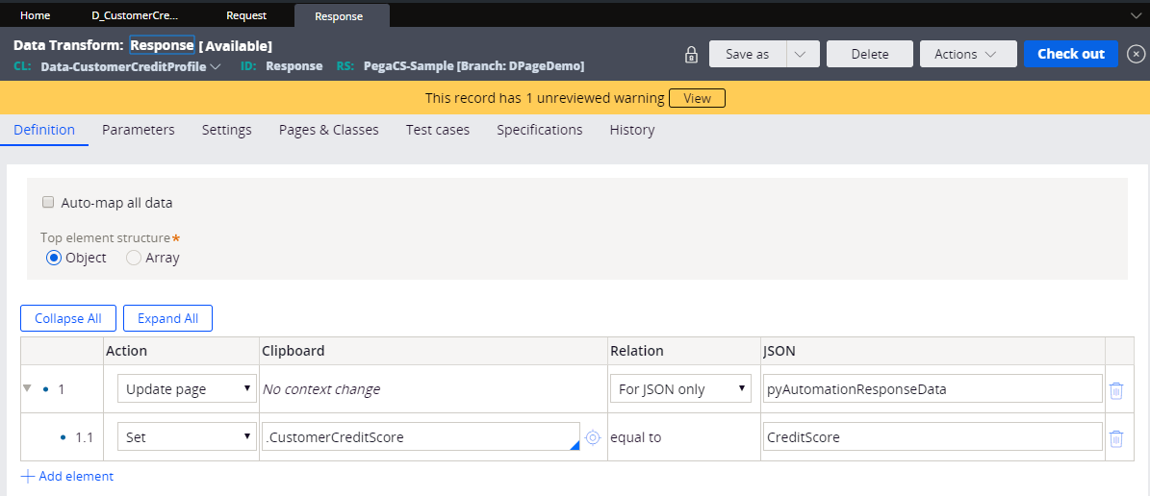Close the rule with the X icon
The height and width of the screenshot is (496, 1150).
[x=1136, y=54]
